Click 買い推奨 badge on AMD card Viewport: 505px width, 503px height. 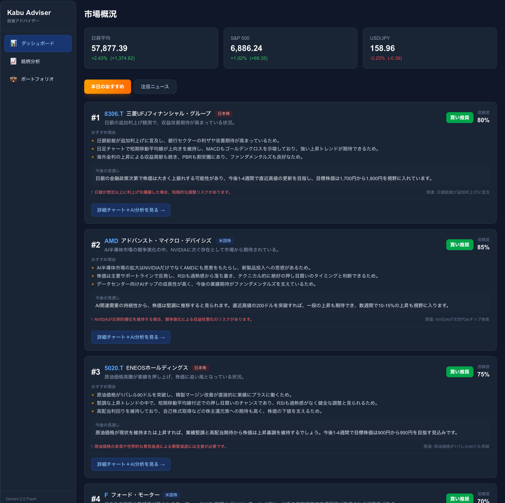pyautogui.click(x=460, y=245)
